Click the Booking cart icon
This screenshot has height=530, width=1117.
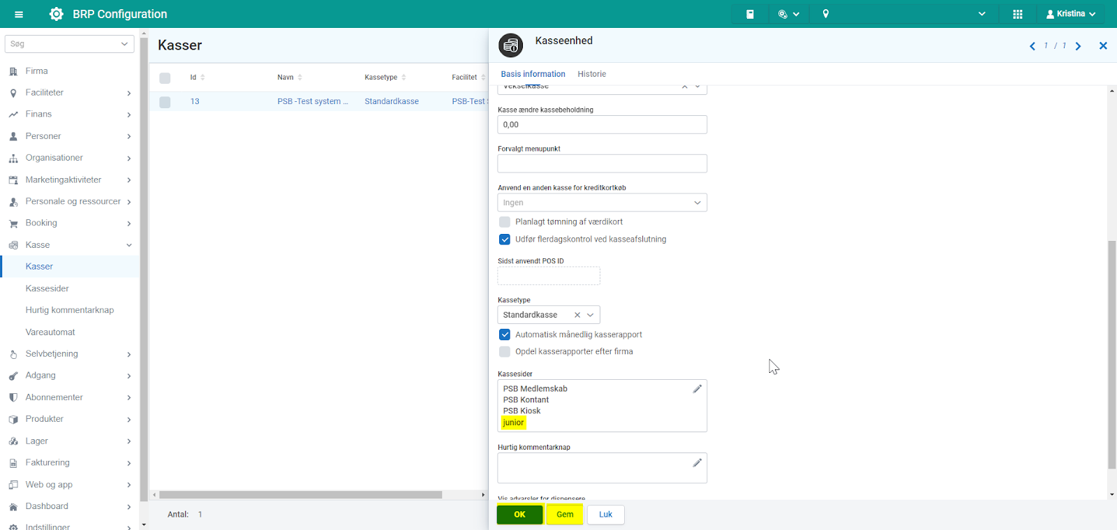(13, 223)
